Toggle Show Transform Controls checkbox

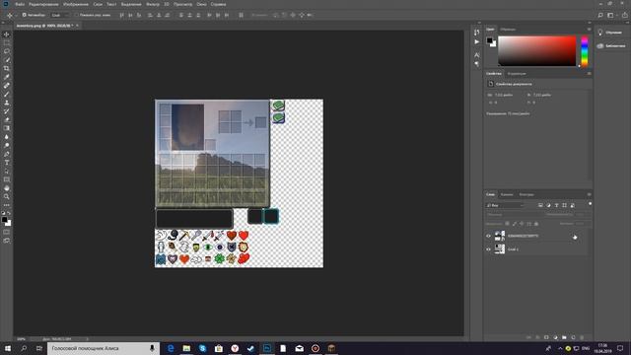tap(77, 15)
